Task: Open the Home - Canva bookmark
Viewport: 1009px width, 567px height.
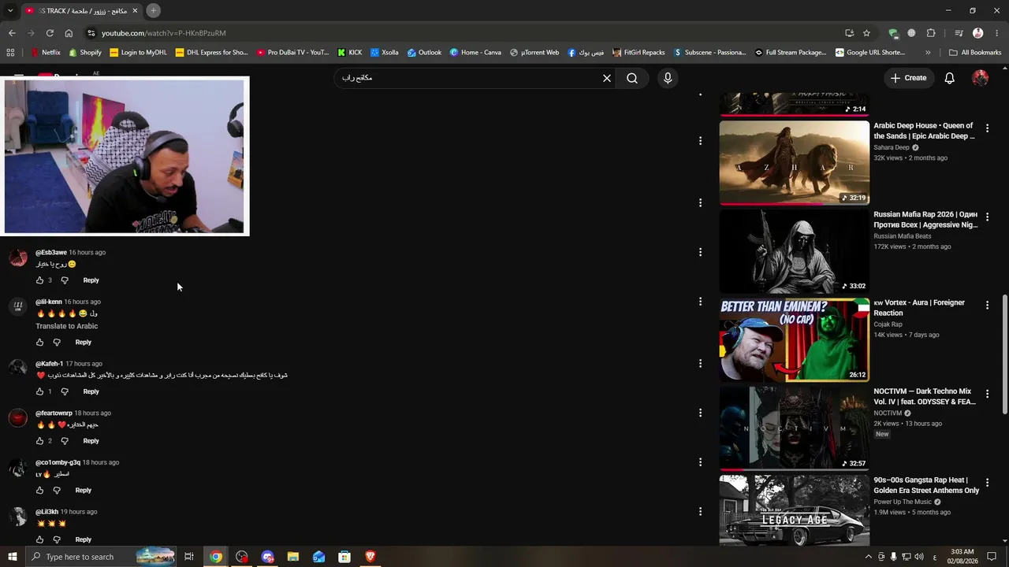Action: 475,53
